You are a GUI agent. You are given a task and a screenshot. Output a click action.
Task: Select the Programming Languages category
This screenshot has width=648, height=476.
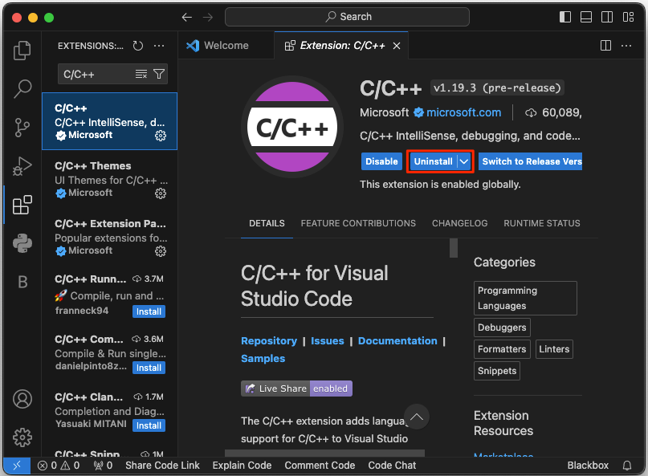tap(525, 299)
